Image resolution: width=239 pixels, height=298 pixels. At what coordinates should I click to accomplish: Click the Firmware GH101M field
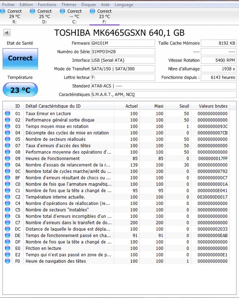coord(123,43)
